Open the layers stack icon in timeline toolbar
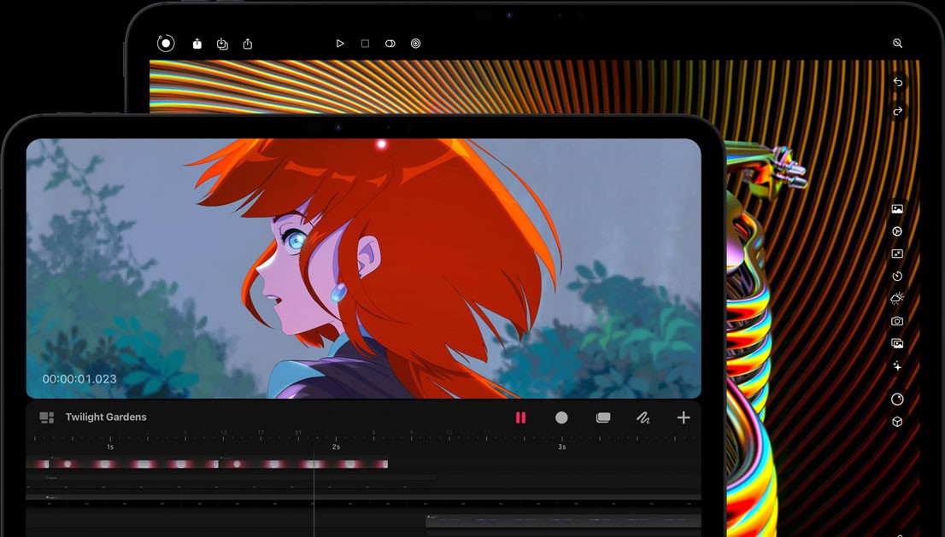945x537 pixels. coord(603,417)
